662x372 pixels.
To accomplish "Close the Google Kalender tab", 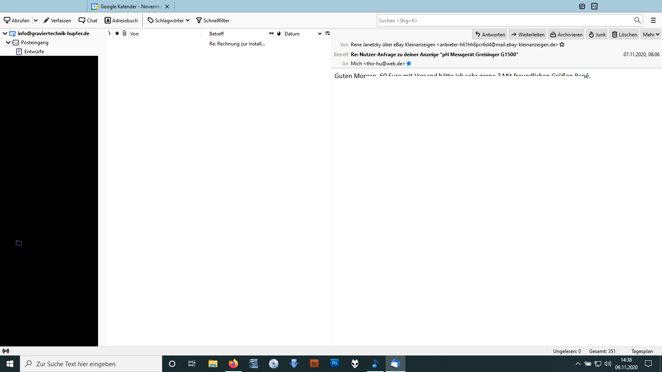I will point(167,7).
